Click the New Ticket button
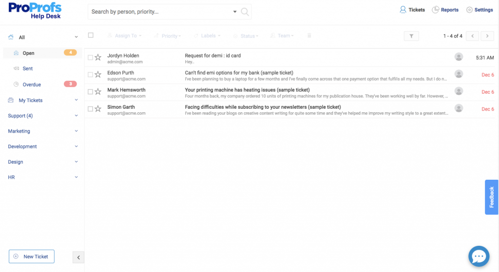Screen dimensions: 499x272 (32, 256)
